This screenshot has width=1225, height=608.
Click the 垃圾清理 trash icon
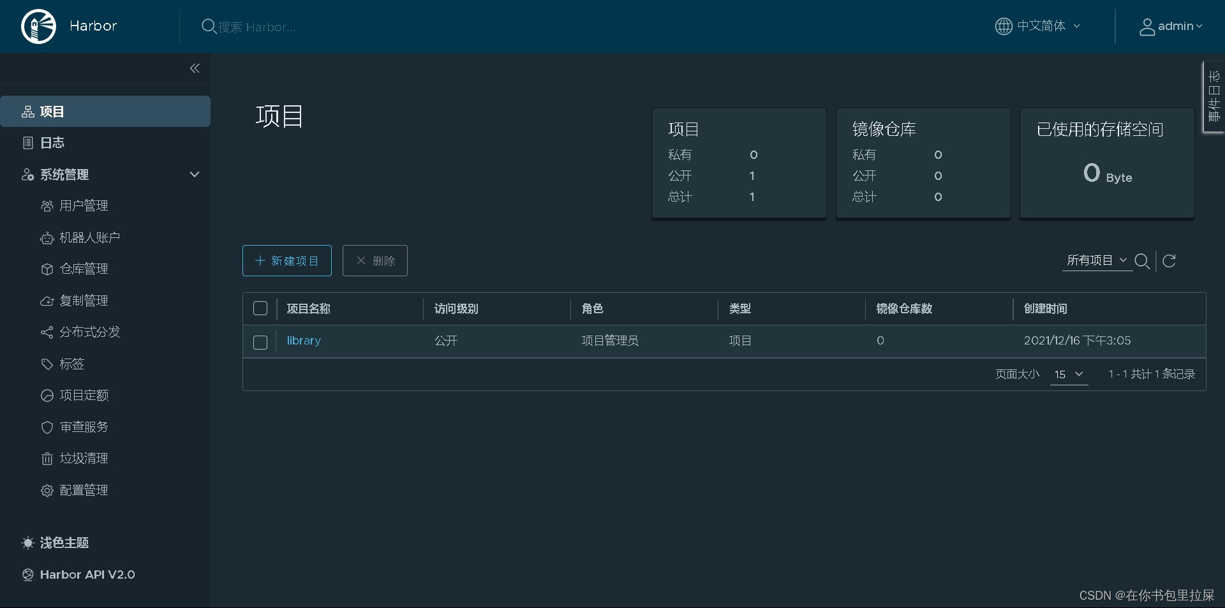pyautogui.click(x=47, y=459)
